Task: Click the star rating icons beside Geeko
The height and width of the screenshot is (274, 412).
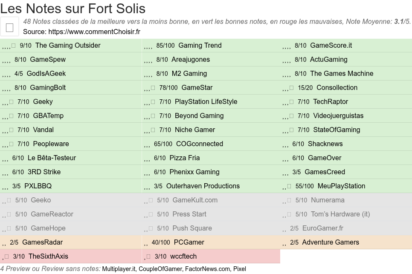Action: tap(7, 200)
